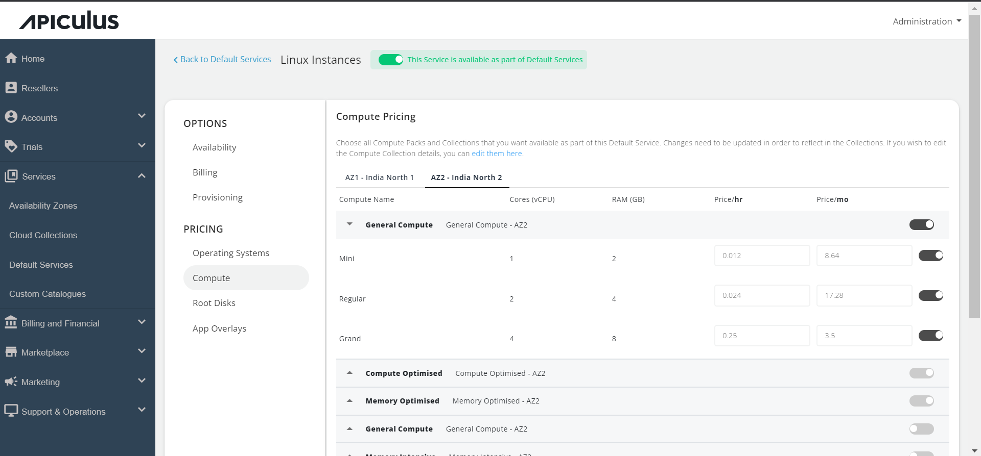The image size is (981, 456).
Task: Click the Marketing megaphone icon
Action: tap(11, 382)
